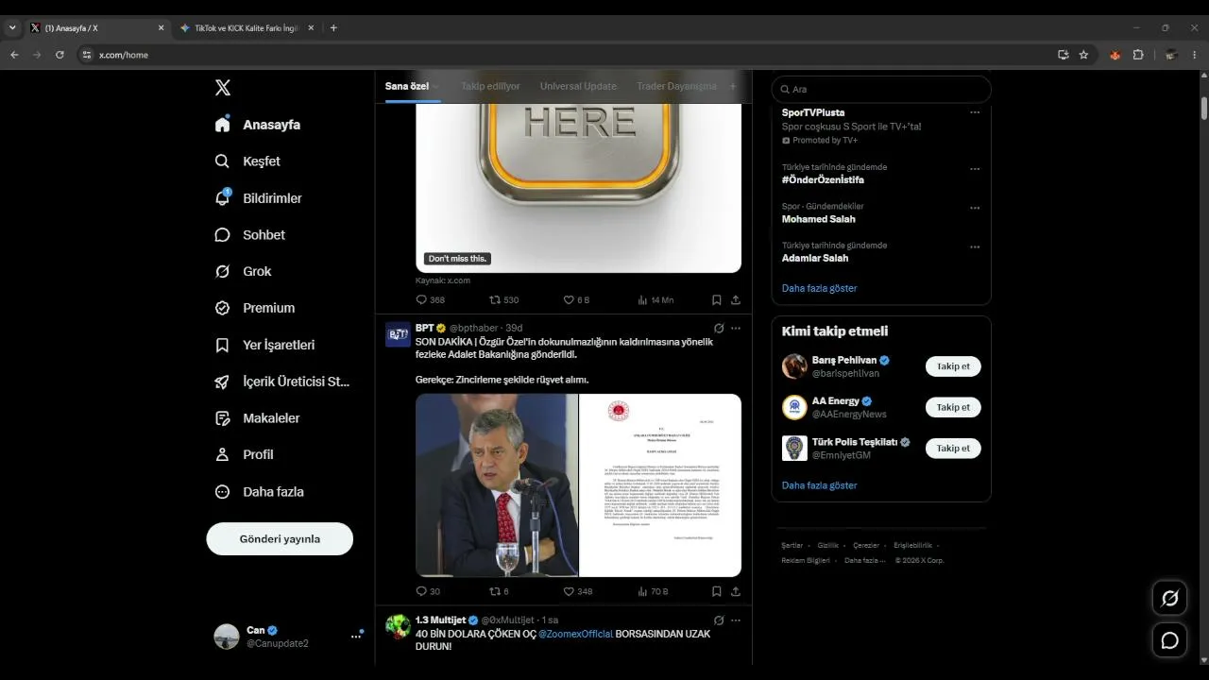Bookmark the ad post with 14 Mn views
This screenshot has width=1209, height=680.
pos(717,300)
